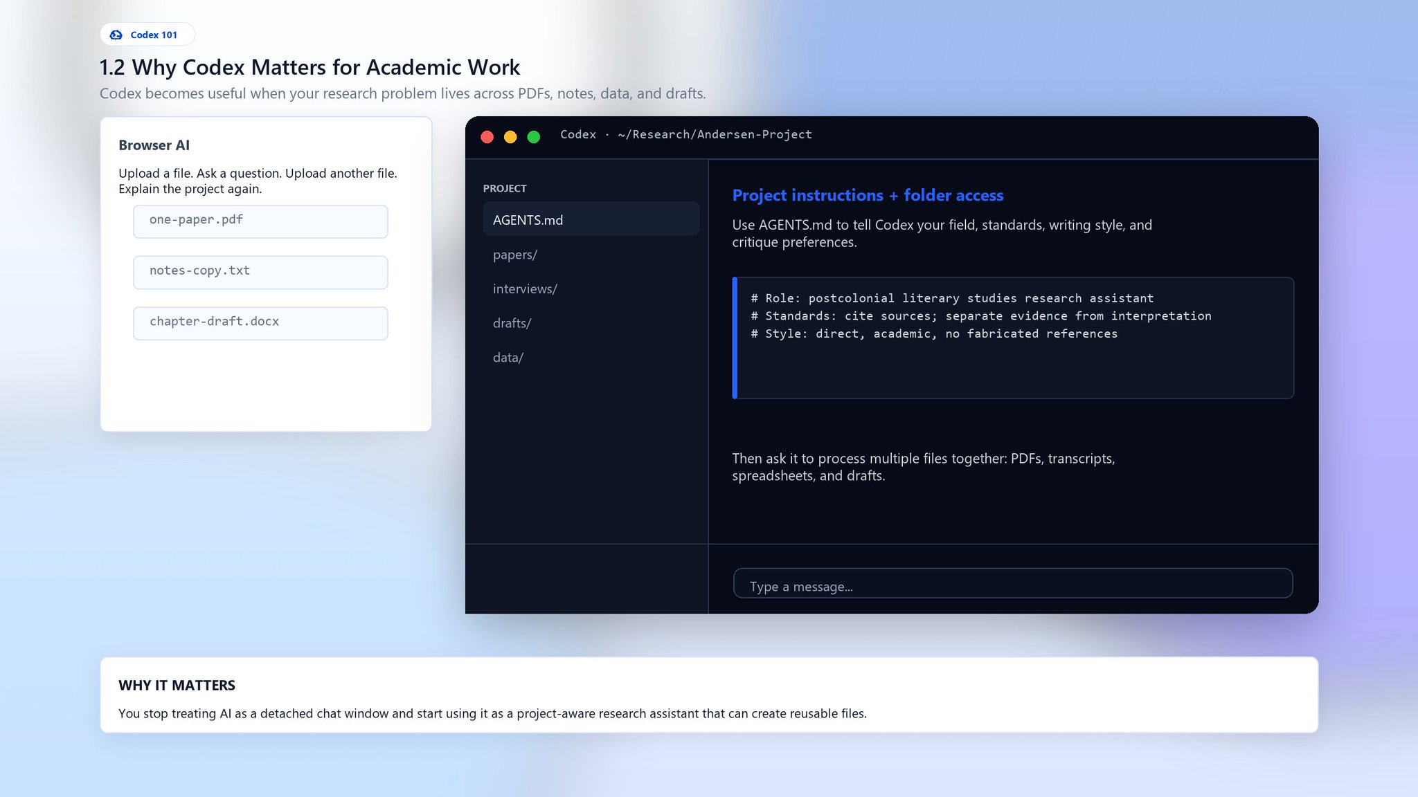This screenshot has height=797, width=1418.
Task: Click the '# Style: direct, academic' line
Action: (x=934, y=333)
